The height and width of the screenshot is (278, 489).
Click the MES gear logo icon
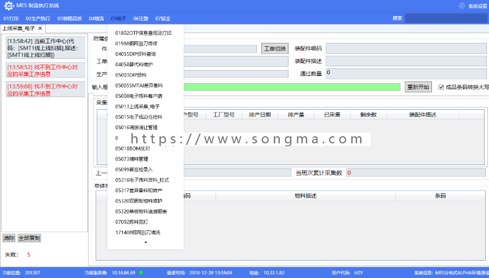9,5
